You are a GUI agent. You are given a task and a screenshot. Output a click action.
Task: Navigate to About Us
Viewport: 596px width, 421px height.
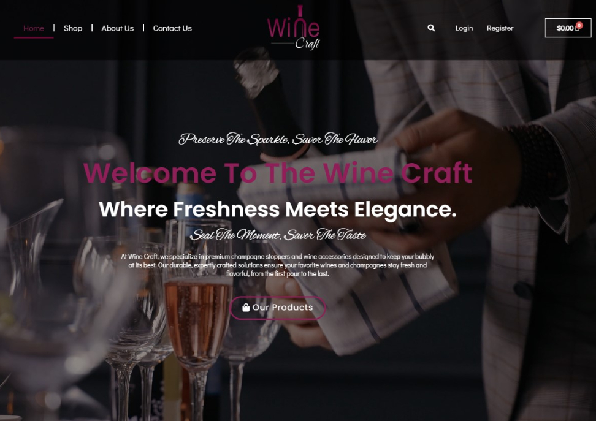[x=118, y=29]
